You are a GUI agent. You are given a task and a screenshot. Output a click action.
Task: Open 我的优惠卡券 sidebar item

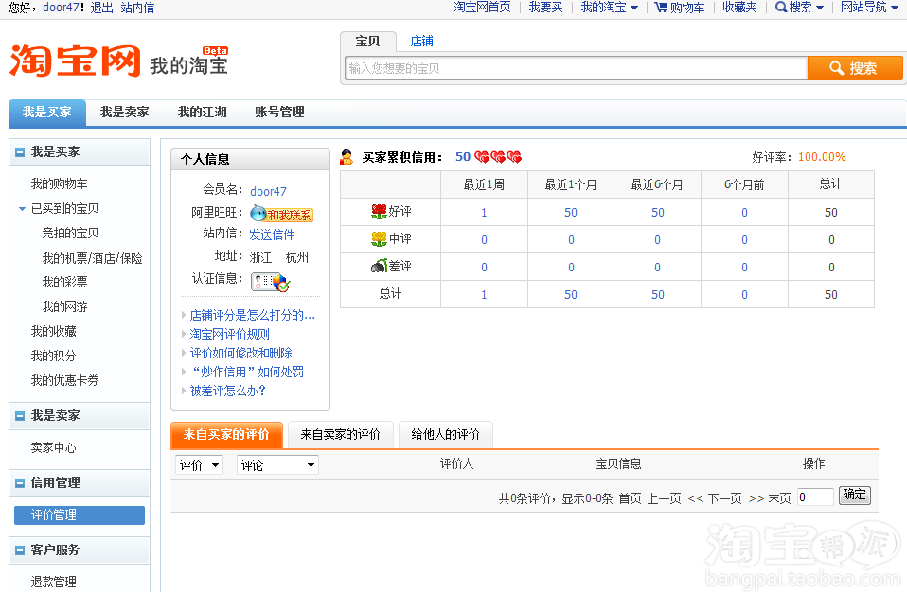(64, 380)
